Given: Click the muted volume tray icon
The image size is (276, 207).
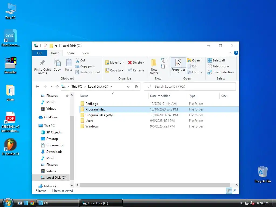Looking at the screenshot, I should click(x=252, y=203).
